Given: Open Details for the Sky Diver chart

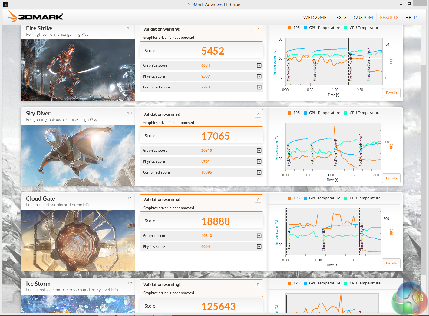Looking at the screenshot, I should pos(391,178).
